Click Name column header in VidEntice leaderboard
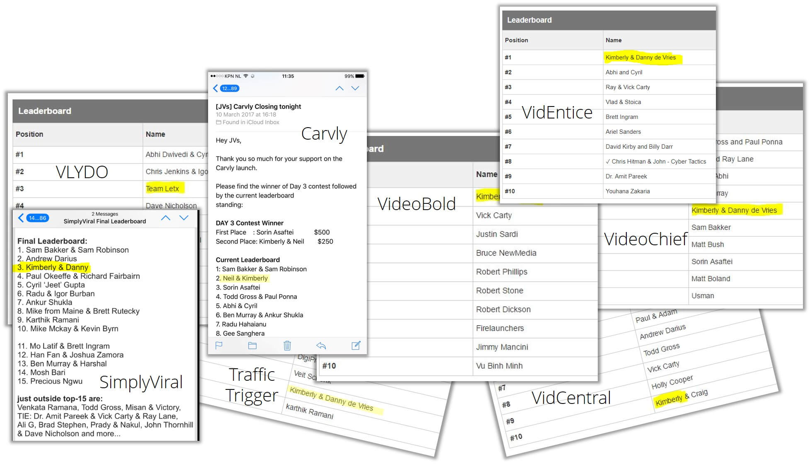This screenshot has width=810, height=464. coord(614,40)
